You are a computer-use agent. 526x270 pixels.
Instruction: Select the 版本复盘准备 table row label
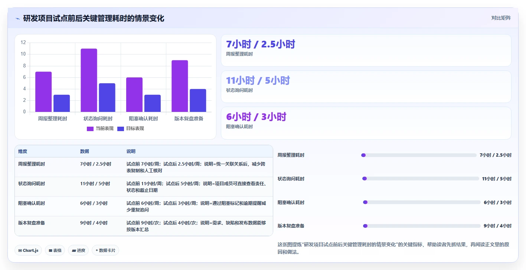click(32, 223)
